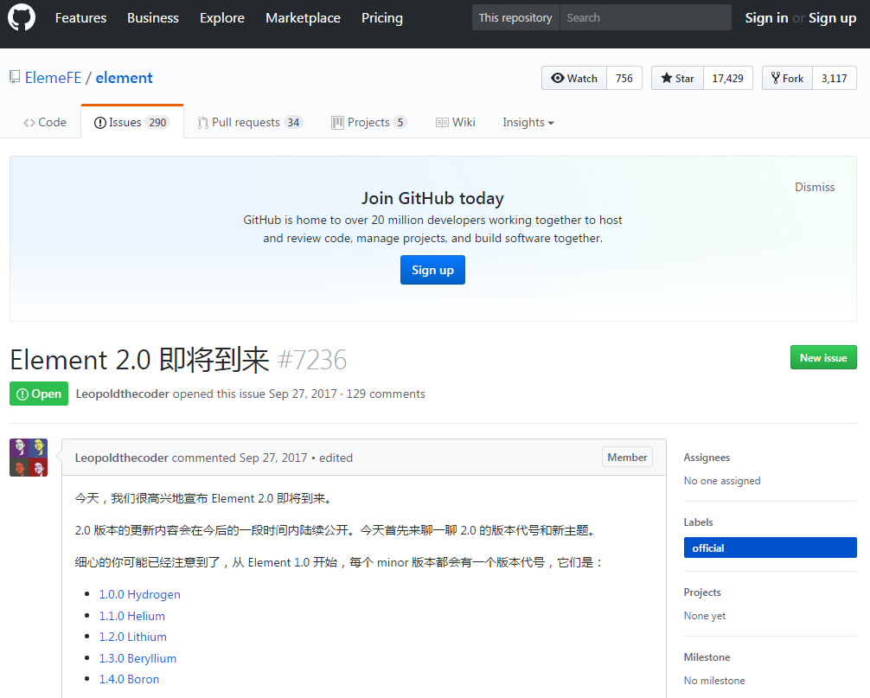Image resolution: width=870 pixels, height=698 pixels.
Task: View the 17,429 stargazers count
Action: [x=728, y=78]
